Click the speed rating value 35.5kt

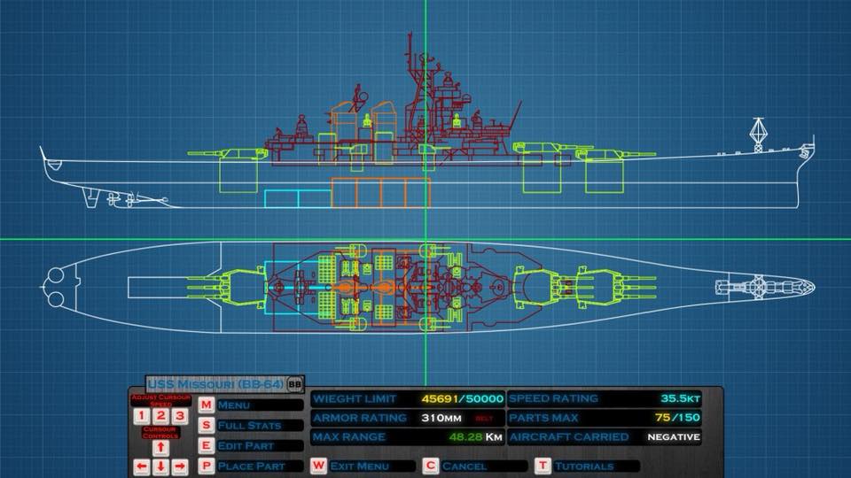click(x=681, y=398)
